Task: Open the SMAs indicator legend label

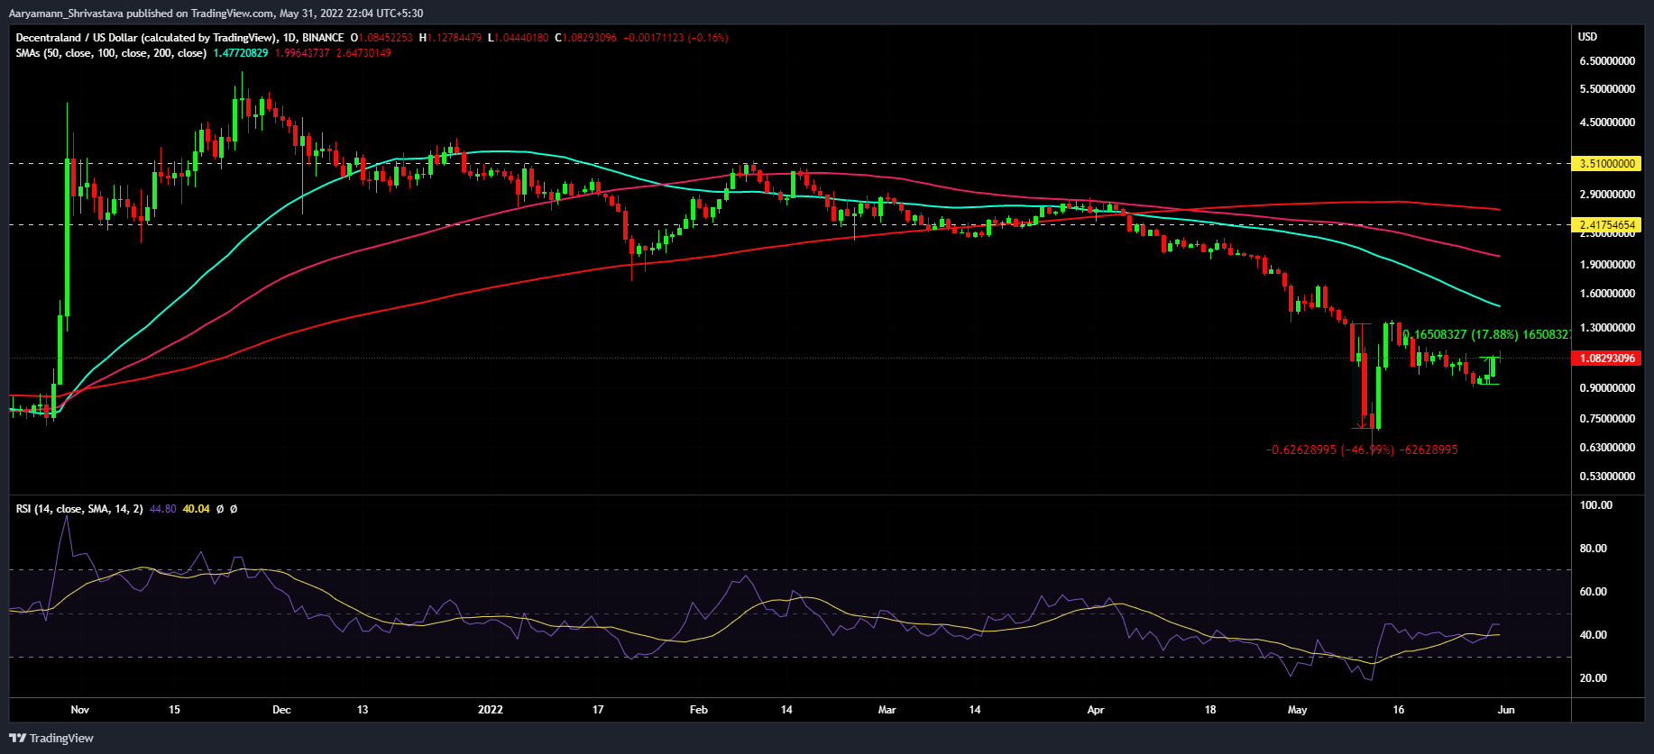Action: (x=110, y=53)
